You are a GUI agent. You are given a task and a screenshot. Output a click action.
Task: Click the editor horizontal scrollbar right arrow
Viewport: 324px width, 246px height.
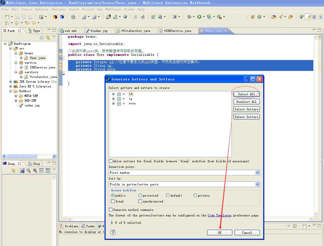pos(311,219)
